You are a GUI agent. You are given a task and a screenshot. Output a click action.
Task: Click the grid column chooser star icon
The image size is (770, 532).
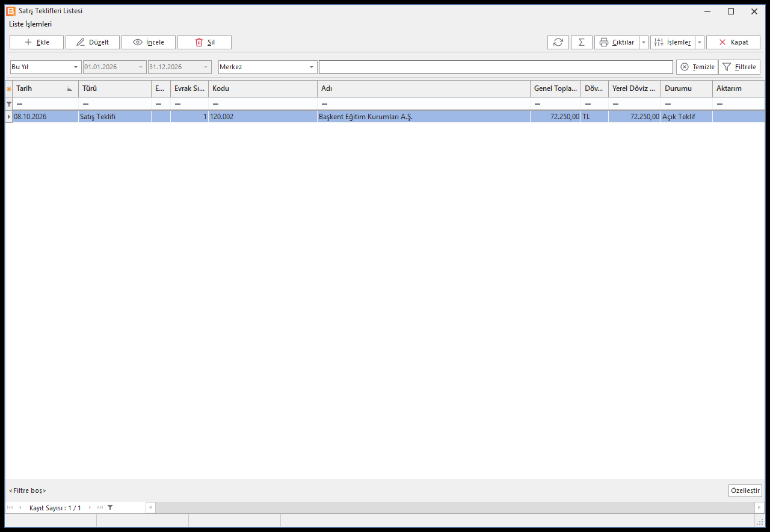9,89
